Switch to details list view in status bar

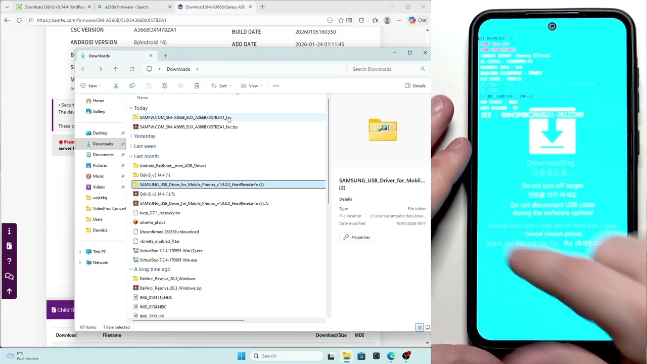click(x=420, y=328)
